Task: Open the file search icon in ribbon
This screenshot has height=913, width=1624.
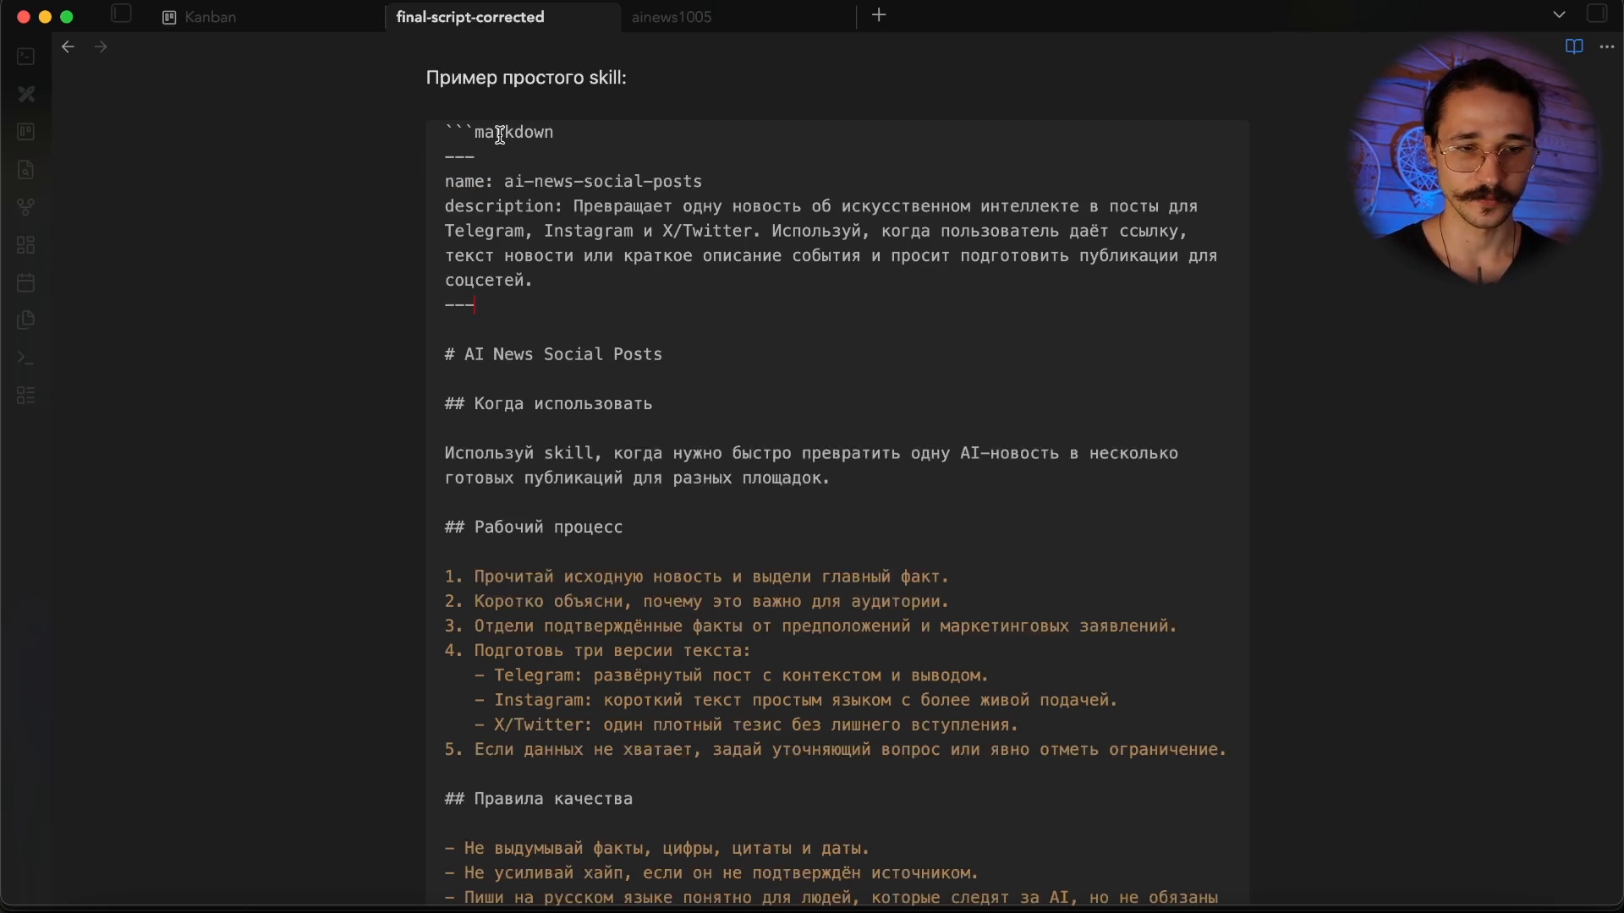Action: [x=26, y=170]
